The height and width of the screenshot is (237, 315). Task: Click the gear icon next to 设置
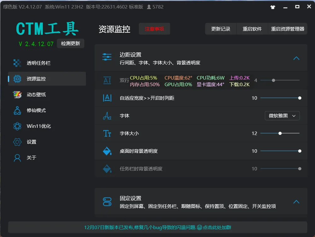point(17,142)
